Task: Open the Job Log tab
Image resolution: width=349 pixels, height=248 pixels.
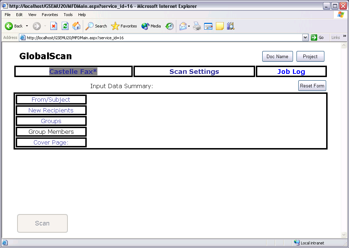Action: coord(291,71)
